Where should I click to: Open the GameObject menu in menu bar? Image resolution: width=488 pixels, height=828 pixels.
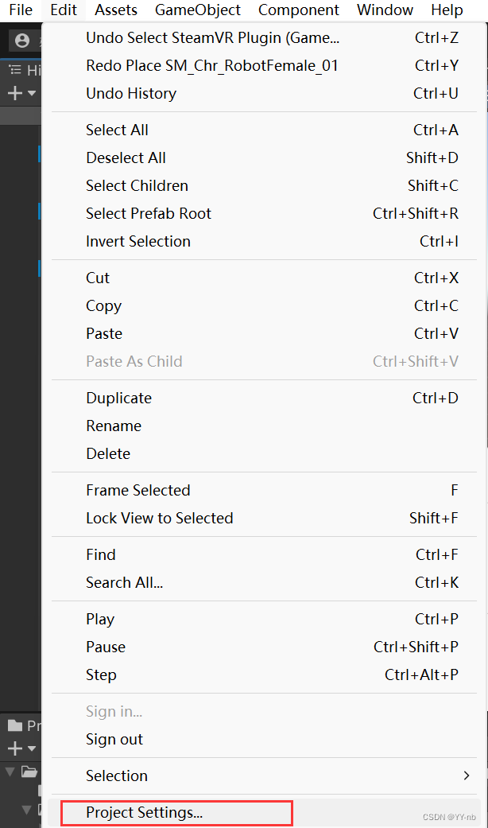pos(198,10)
